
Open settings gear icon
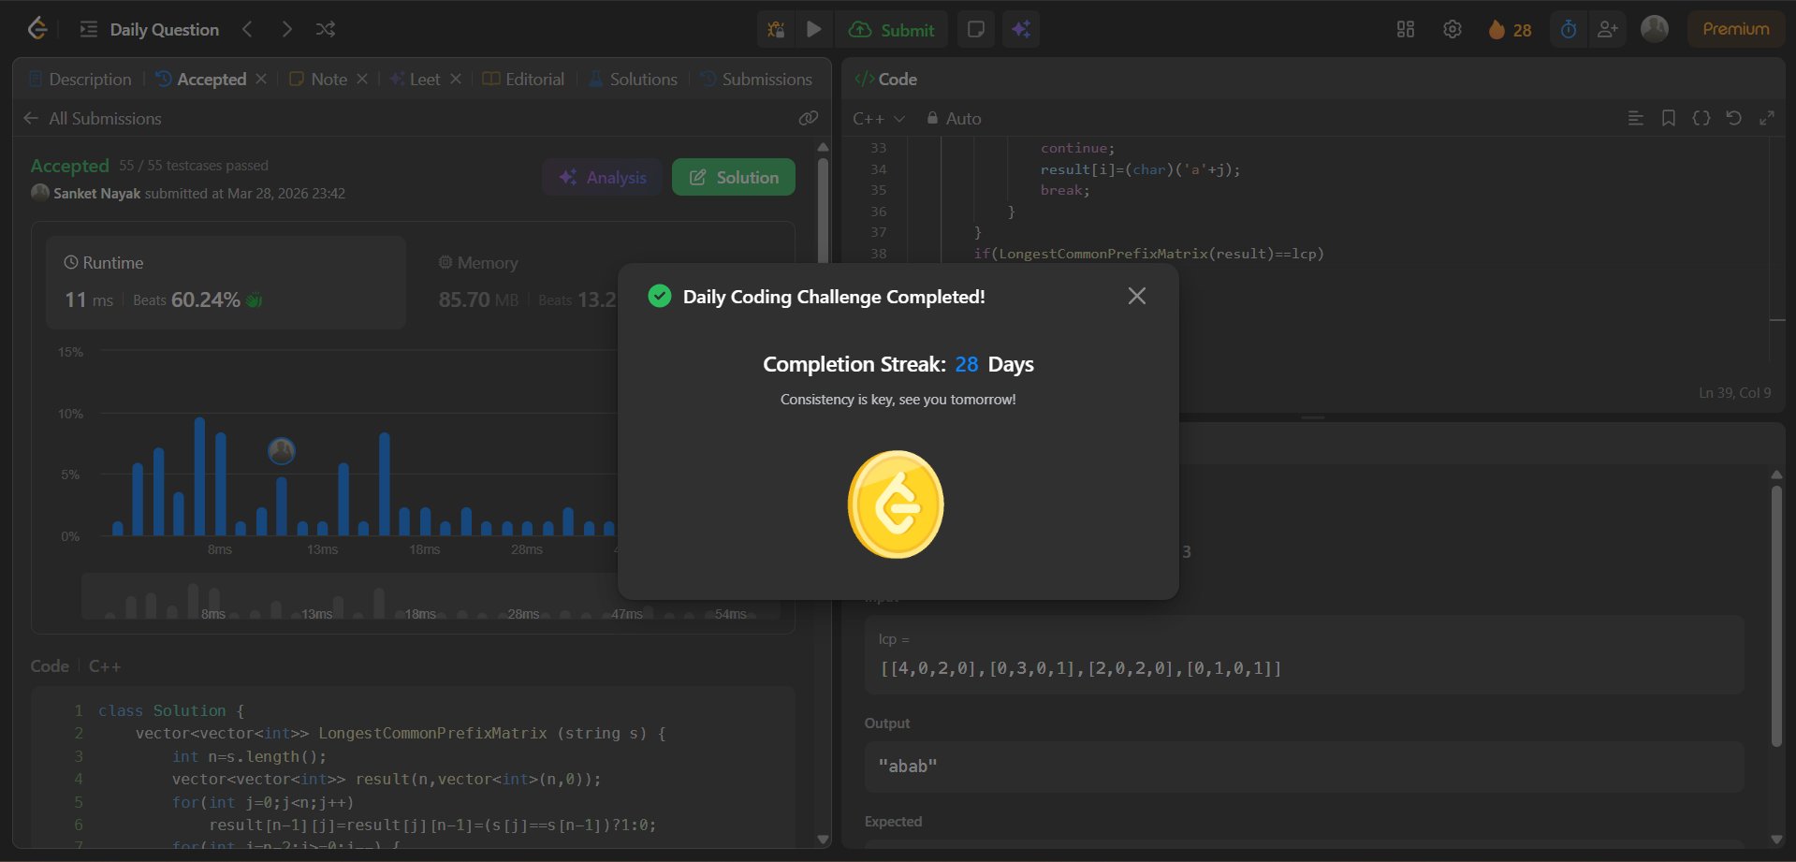pos(1452,29)
